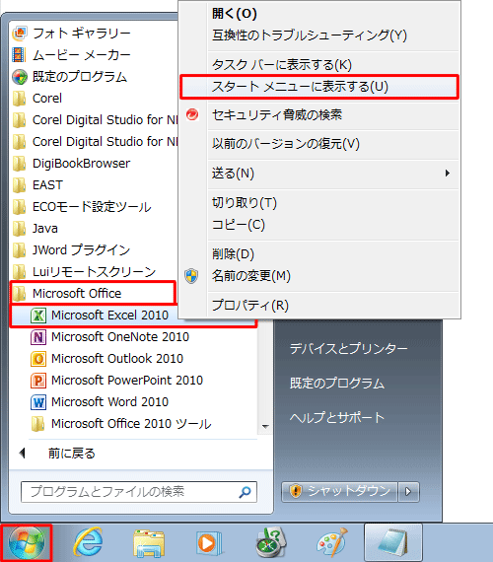Click the Microsoft Excel 2010 icon
Viewport: 493px width, 562px height.
point(38,316)
